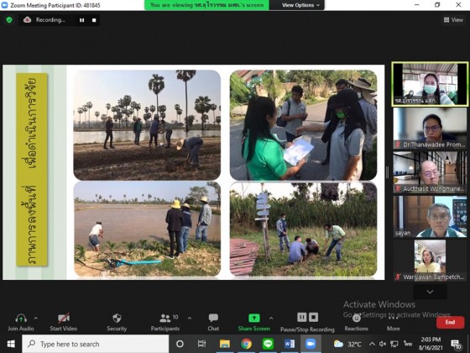
Task: Click the muted speaker volume icon
Action: pyautogui.click(x=383, y=344)
